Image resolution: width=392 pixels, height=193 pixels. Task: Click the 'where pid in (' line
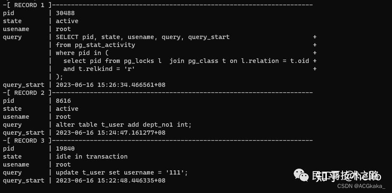[x=82, y=53]
